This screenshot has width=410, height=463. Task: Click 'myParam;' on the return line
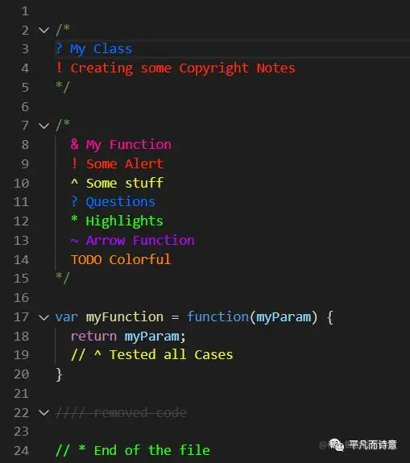pyautogui.click(x=155, y=337)
